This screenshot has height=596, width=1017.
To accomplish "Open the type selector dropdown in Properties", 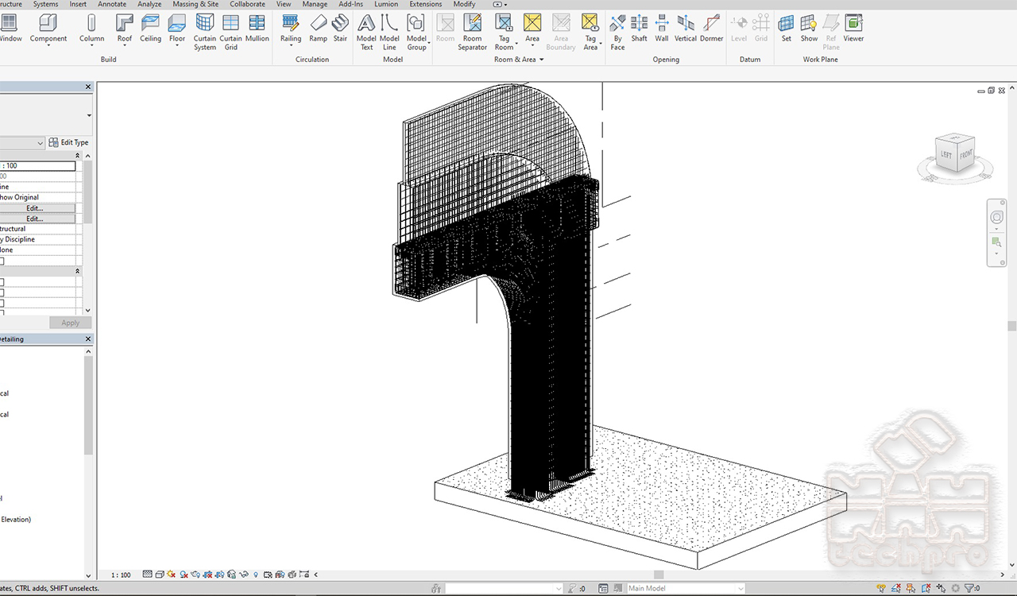I will 89,115.
